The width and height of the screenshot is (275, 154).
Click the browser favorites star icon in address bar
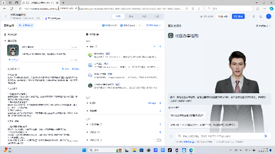coord(199,9)
